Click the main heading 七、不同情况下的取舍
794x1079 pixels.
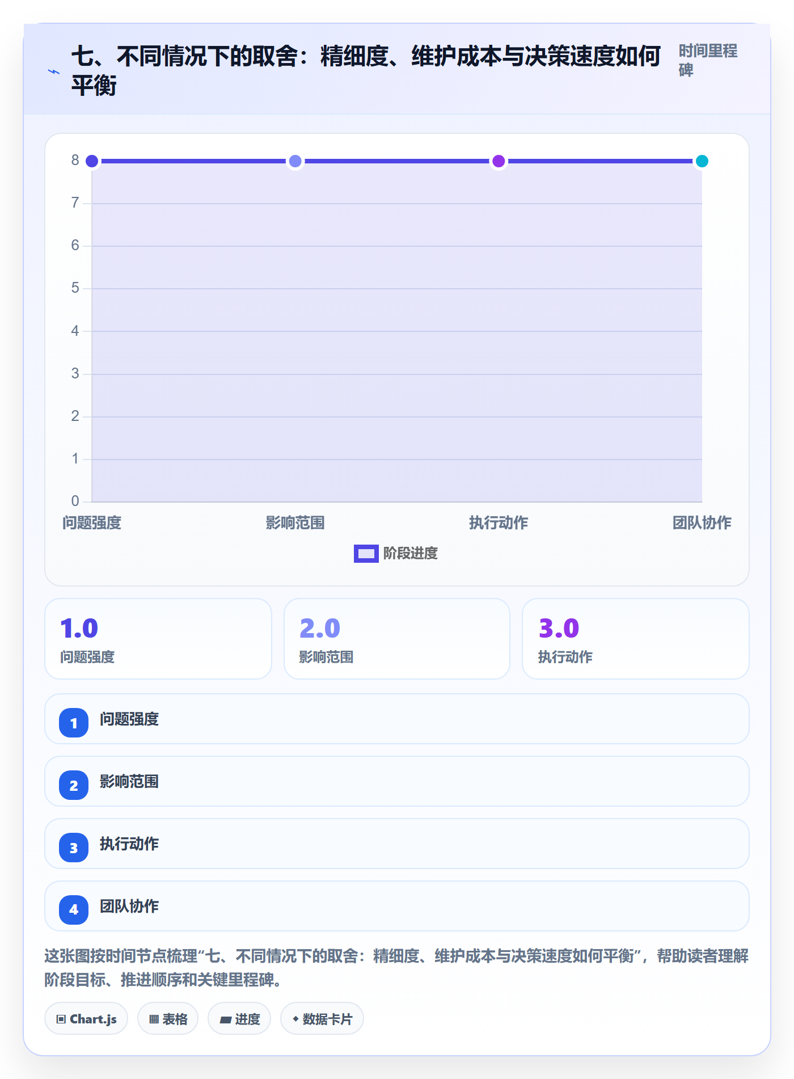[x=366, y=71]
